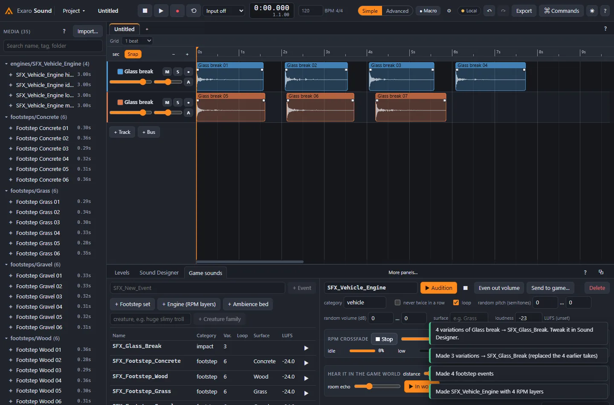Open the Macro menu

click(x=428, y=11)
